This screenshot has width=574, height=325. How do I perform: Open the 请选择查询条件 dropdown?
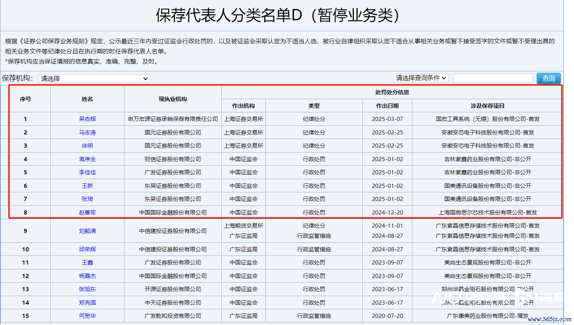[x=421, y=78]
